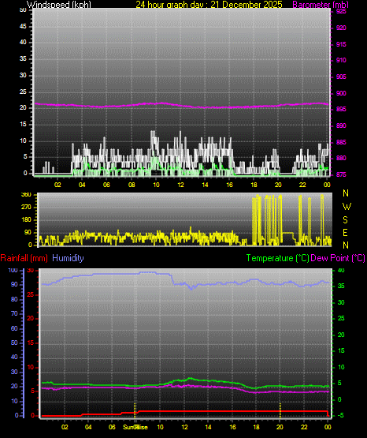The width and height of the screenshot is (367, 438).
Task: Click the "925" barometer axis value
Action: point(341,11)
